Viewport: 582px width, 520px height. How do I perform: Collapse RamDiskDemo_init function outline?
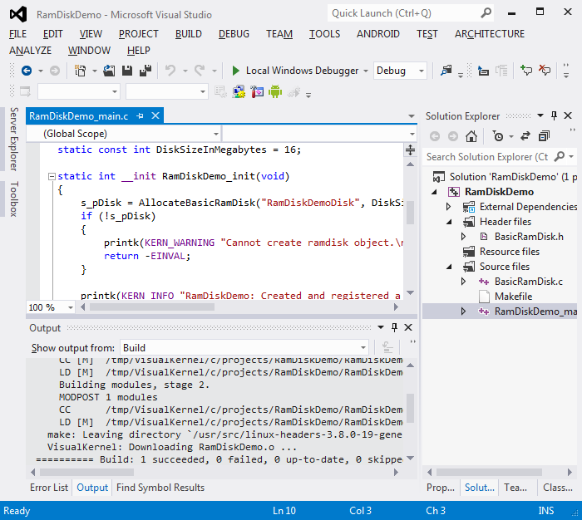52,177
